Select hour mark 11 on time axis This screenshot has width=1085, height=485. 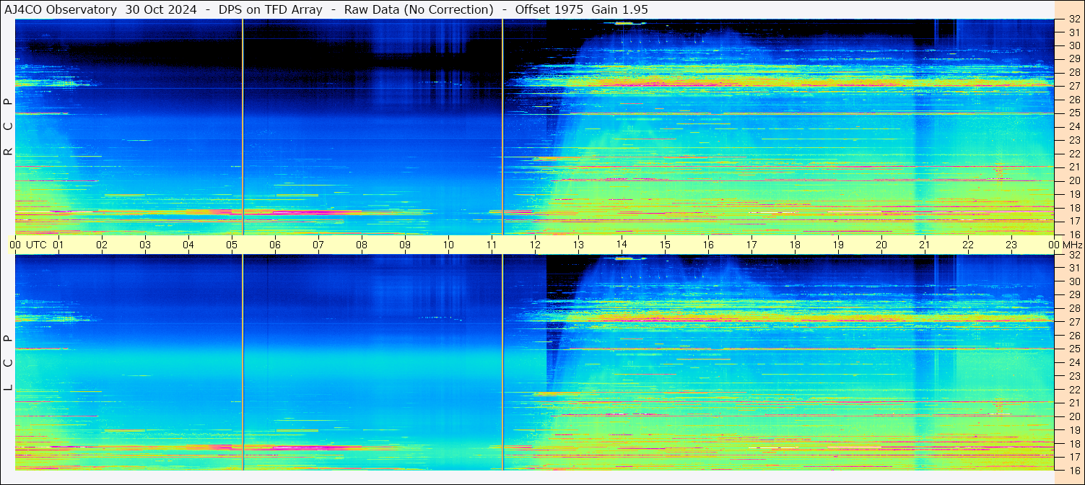(x=492, y=245)
